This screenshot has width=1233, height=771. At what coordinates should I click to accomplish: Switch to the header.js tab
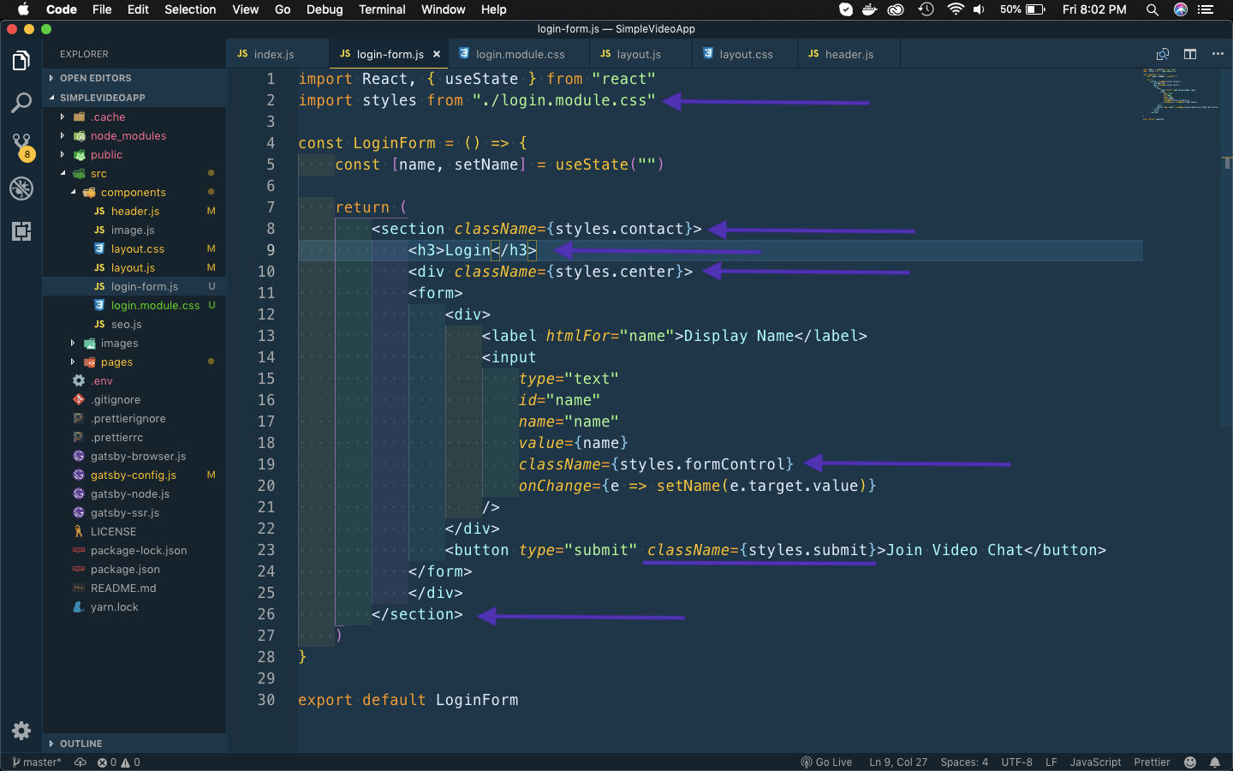click(x=849, y=54)
